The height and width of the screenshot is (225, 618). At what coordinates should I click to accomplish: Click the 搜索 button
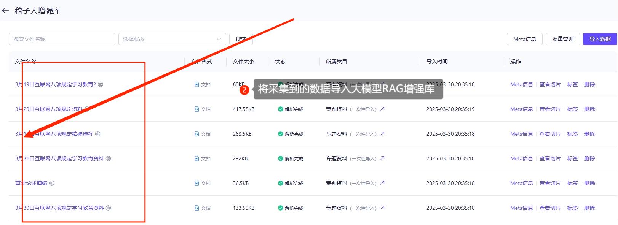click(241, 39)
